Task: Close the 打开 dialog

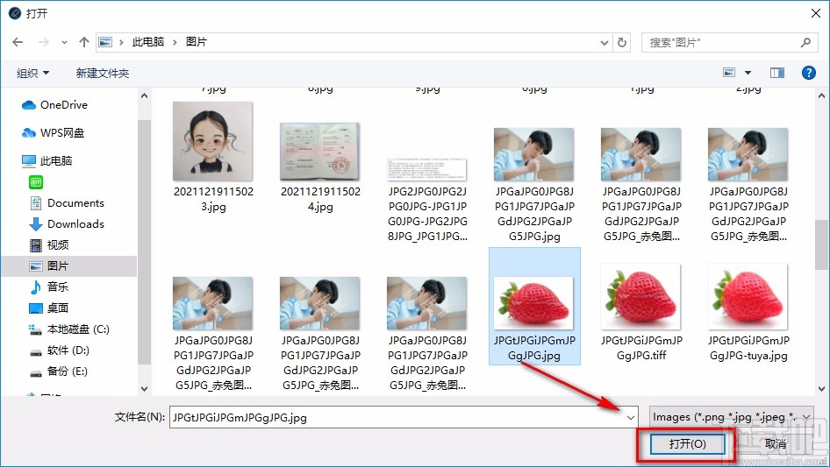Action: pos(816,13)
